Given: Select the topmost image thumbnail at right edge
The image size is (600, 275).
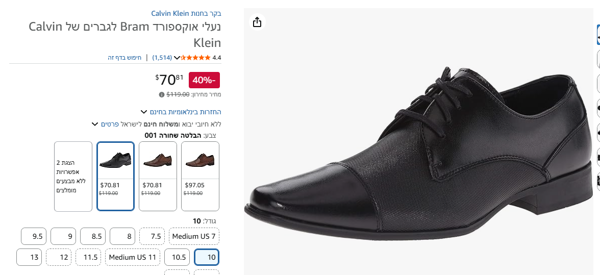Looking at the screenshot, I should (x=598, y=35).
